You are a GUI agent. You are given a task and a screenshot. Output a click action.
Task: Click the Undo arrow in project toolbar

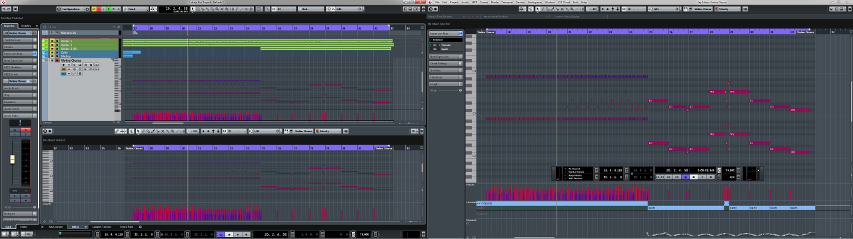pyautogui.click(x=4, y=9)
